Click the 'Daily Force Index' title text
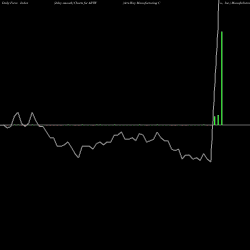This screenshot has width=250, height=250. point(15,3)
